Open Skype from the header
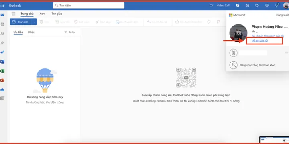 coord(238,6)
